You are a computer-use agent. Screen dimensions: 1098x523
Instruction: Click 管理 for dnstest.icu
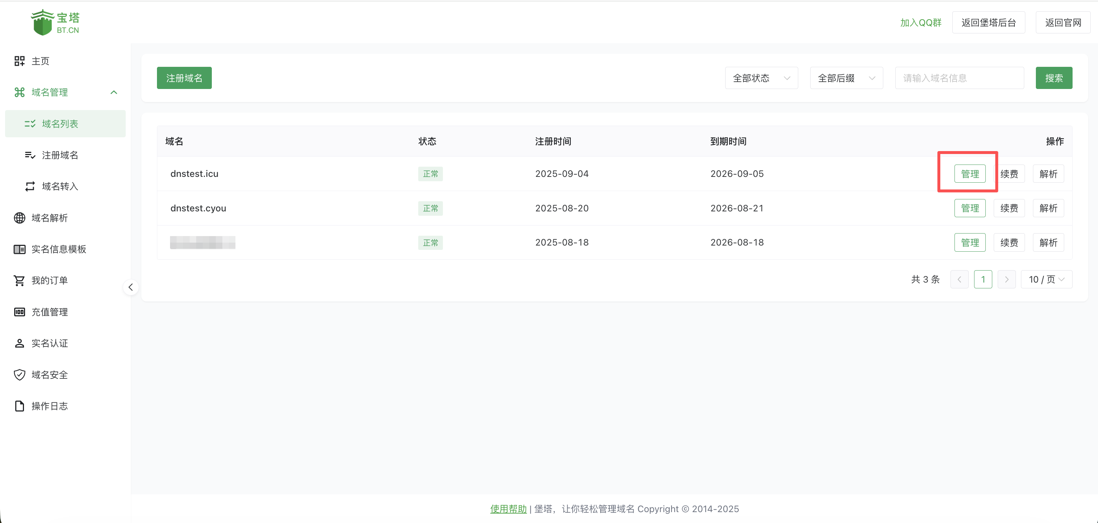pyautogui.click(x=970, y=174)
